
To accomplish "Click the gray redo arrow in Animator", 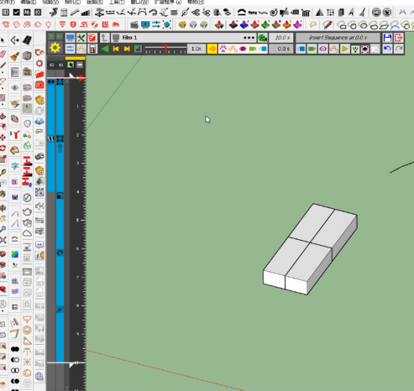I will (398, 49).
